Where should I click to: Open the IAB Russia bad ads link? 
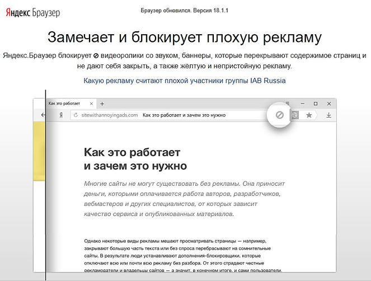click(185, 81)
